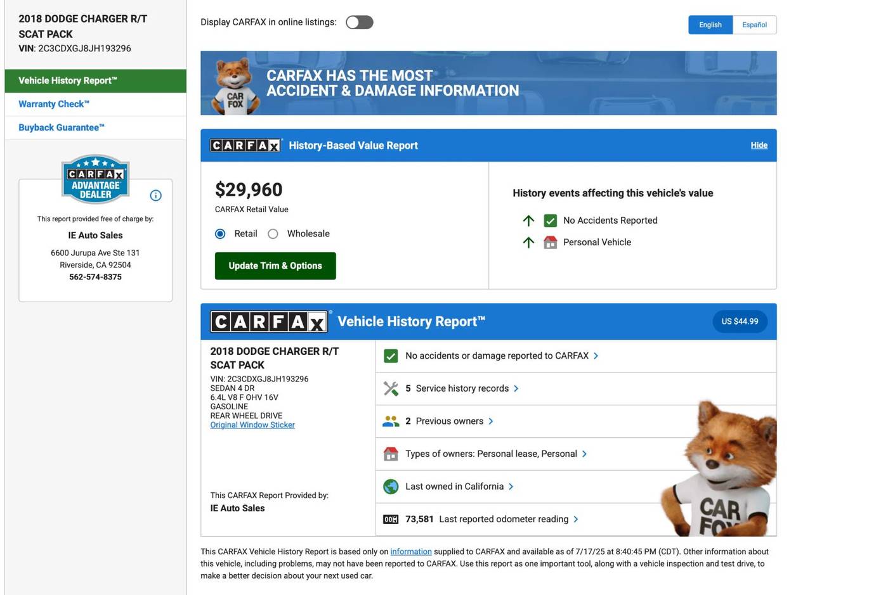Click the large Car Fox mascot in history report
888x595 pixels.
pos(720,468)
